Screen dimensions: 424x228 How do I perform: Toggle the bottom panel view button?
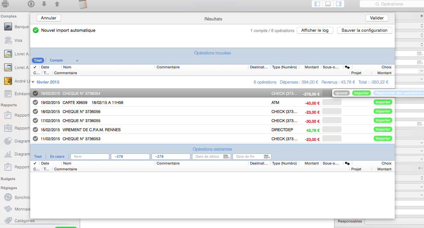tap(328, 4)
